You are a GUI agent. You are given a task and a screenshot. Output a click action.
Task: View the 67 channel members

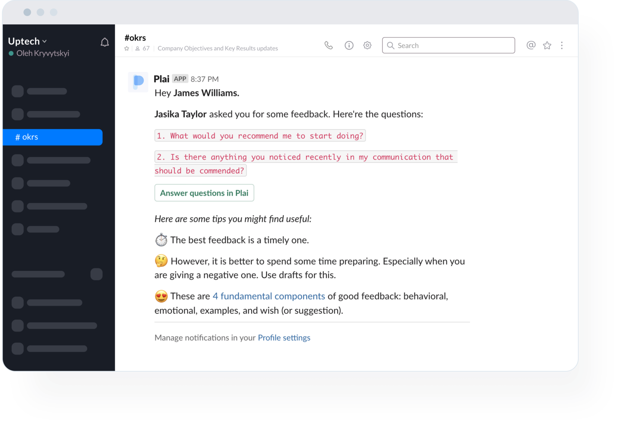pyautogui.click(x=143, y=48)
